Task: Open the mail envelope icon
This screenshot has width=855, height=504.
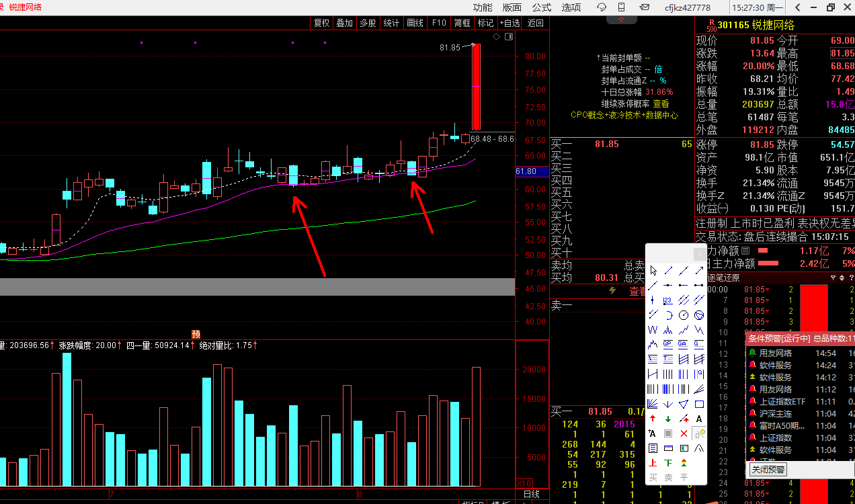Action: (x=645, y=7)
